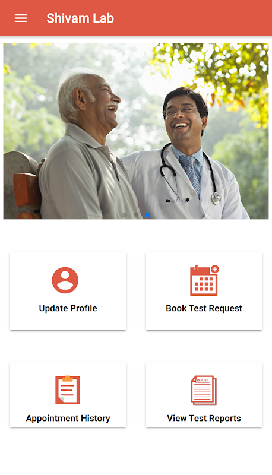The height and width of the screenshot is (475, 272).
Task: Click the Book Test Request label
Action: [x=204, y=308]
